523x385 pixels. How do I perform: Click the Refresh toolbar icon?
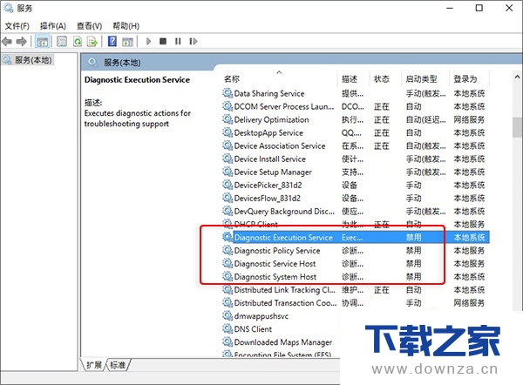pyautogui.click(x=78, y=41)
